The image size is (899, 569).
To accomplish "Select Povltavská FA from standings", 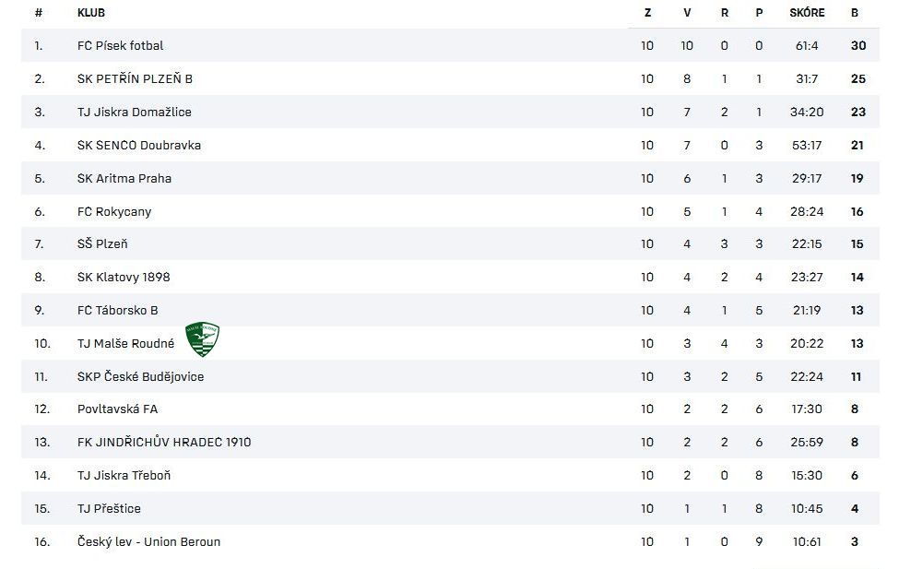I will click(117, 409).
